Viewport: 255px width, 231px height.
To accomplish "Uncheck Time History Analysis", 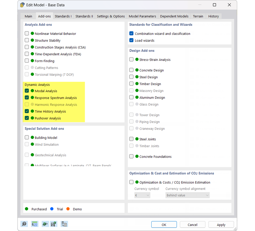I will point(27,111).
